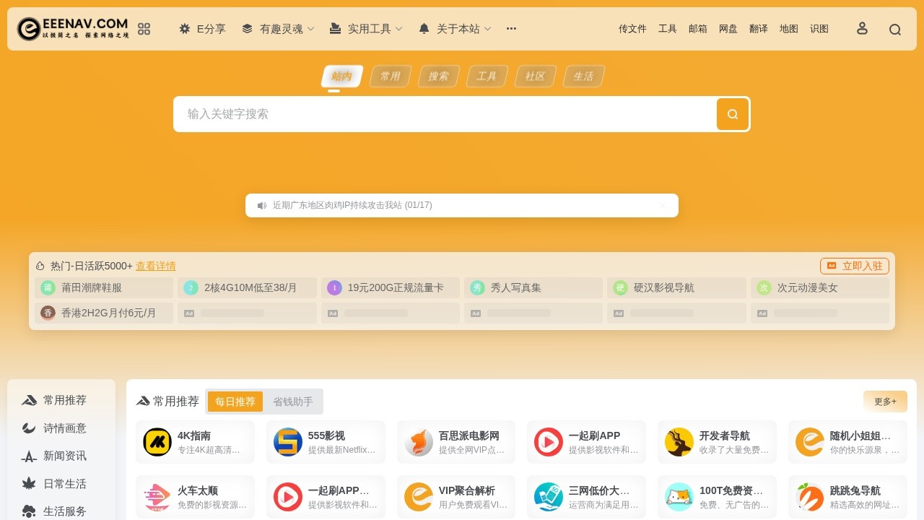The width and height of the screenshot is (924, 520).
Task: Open the three-dots more menu
Action: click(511, 29)
